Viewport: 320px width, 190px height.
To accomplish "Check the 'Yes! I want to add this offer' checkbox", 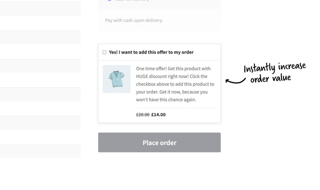I will coord(104,52).
